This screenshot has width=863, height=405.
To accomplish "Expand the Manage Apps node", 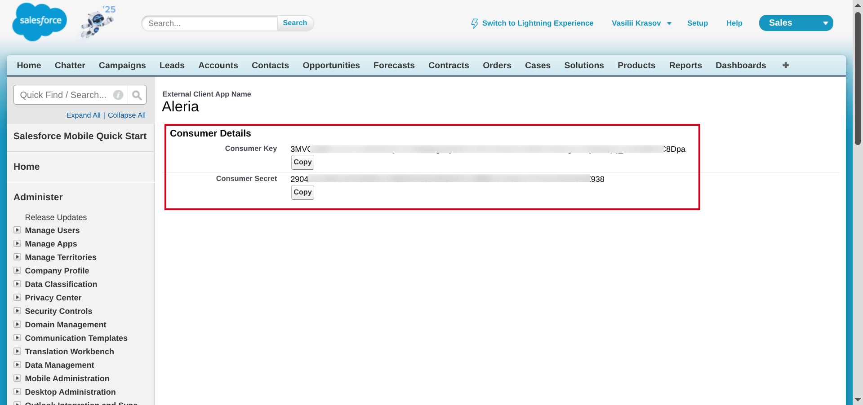I will (18, 243).
